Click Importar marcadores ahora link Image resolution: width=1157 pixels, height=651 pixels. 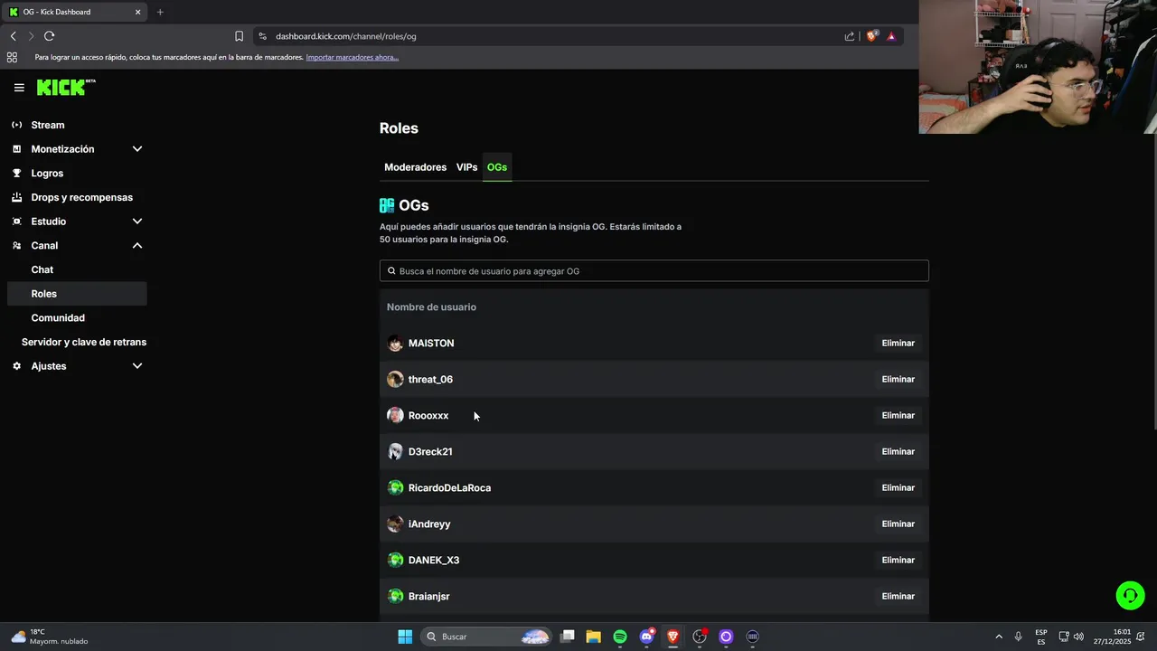click(353, 57)
